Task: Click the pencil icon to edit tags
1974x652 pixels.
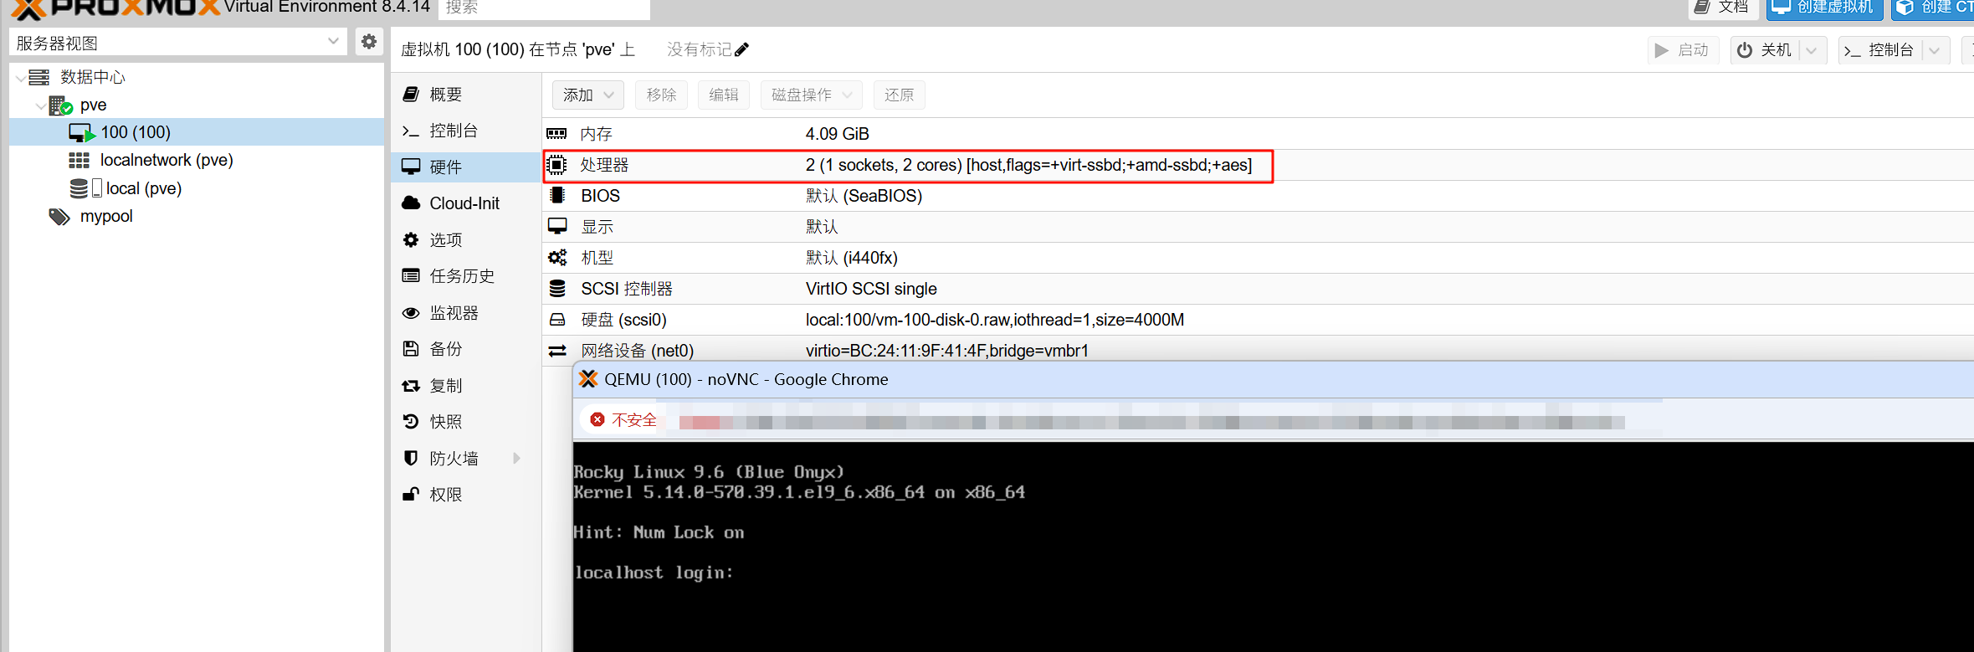Action: [x=741, y=50]
